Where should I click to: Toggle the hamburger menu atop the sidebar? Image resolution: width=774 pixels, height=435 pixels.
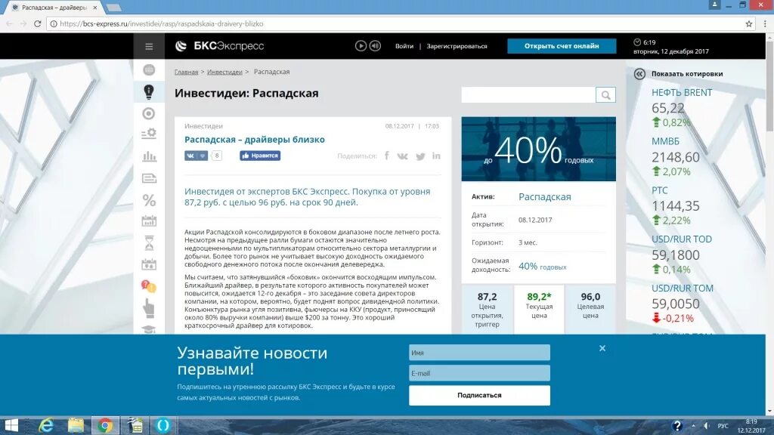pyautogui.click(x=149, y=46)
